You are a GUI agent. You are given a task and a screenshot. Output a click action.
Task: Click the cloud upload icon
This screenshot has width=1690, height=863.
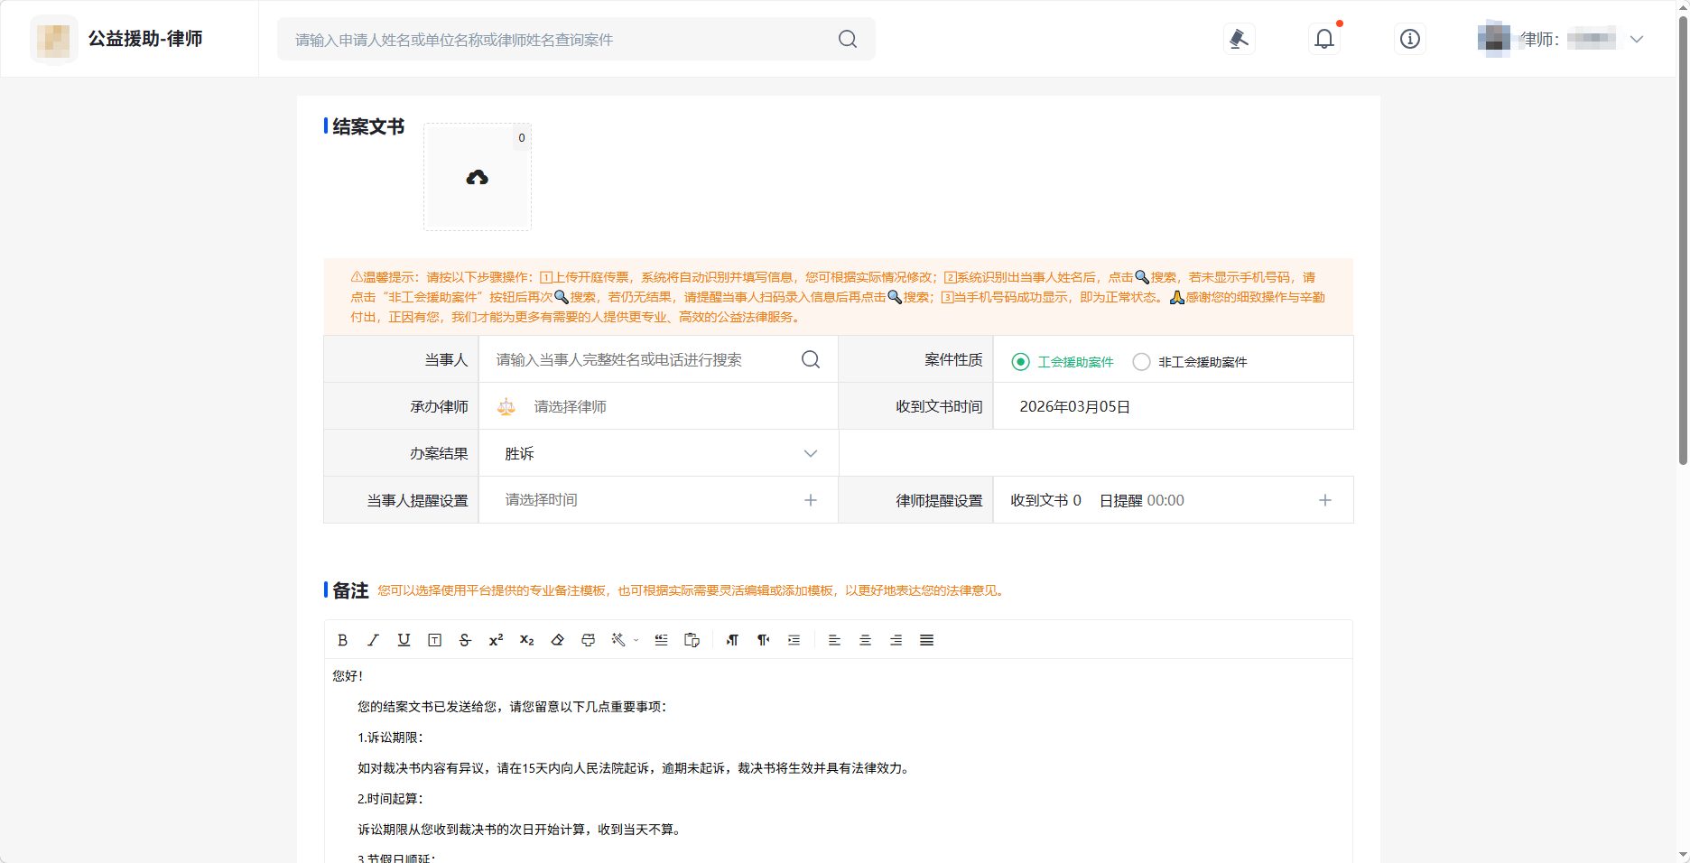click(x=477, y=178)
